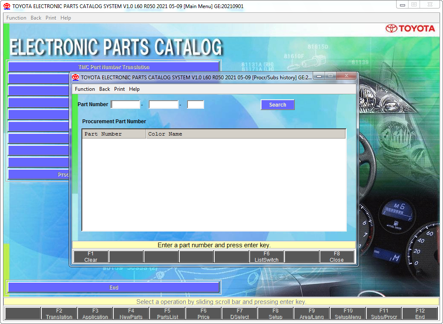443x324 pixels.
Task: Close the Procr/Subs history dialog window
Action: [x=346, y=75]
